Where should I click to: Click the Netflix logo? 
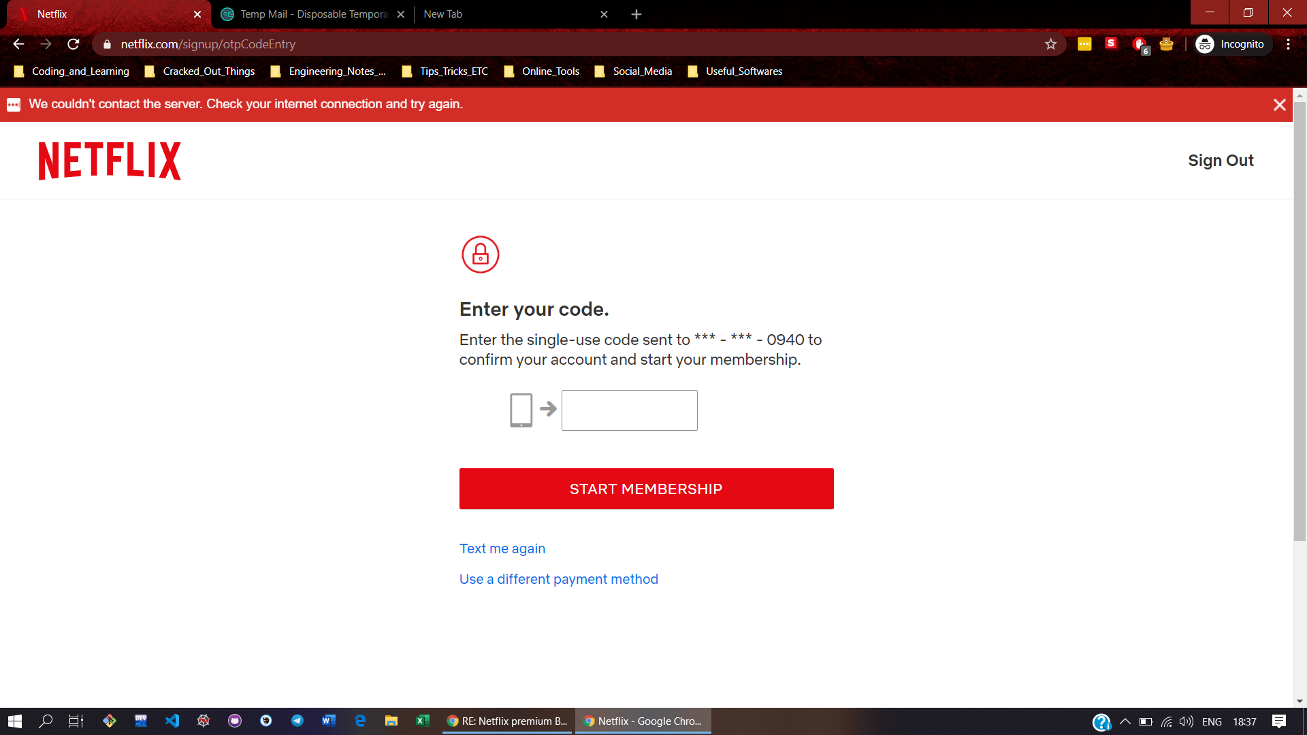tap(110, 161)
